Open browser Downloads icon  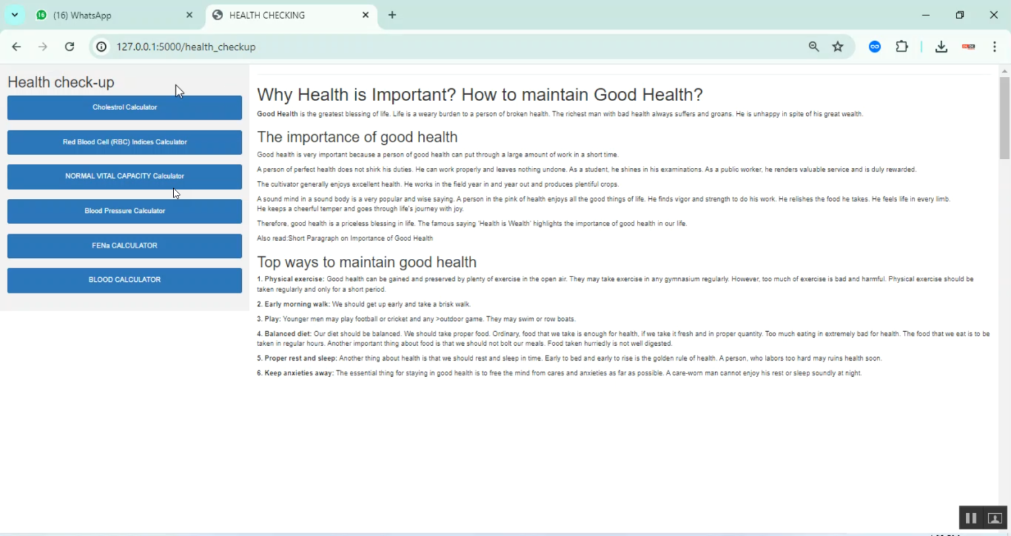(x=942, y=47)
